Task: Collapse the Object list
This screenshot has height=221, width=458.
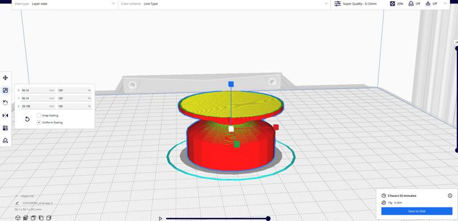Action: point(17,196)
